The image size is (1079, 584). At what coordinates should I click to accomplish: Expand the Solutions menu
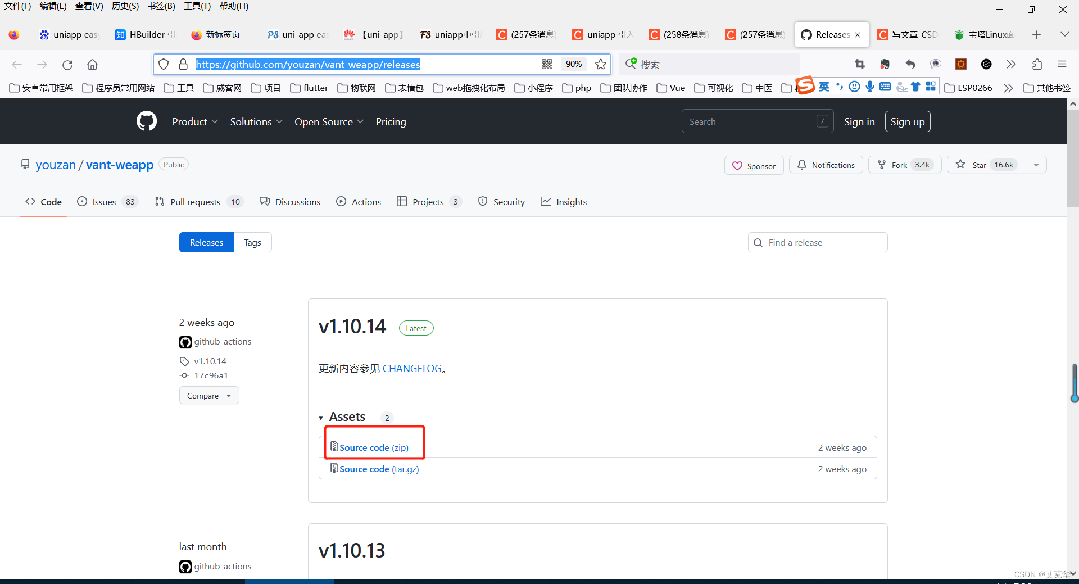pyautogui.click(x=256, y=121)
